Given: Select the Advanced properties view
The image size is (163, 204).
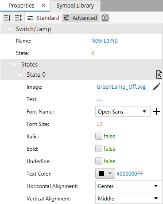Looking at the screenshot, I should (80, 18).
